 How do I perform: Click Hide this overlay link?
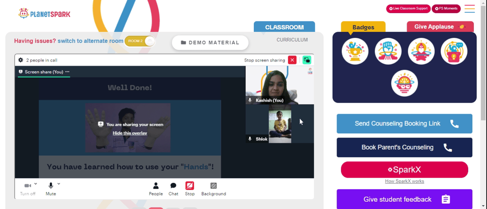130,133
